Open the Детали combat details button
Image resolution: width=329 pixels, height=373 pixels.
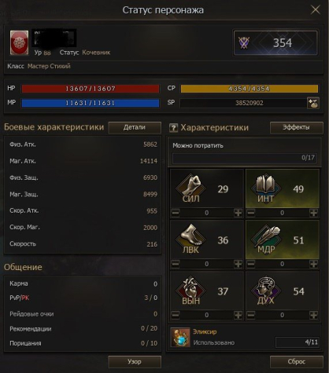[135, 127]
